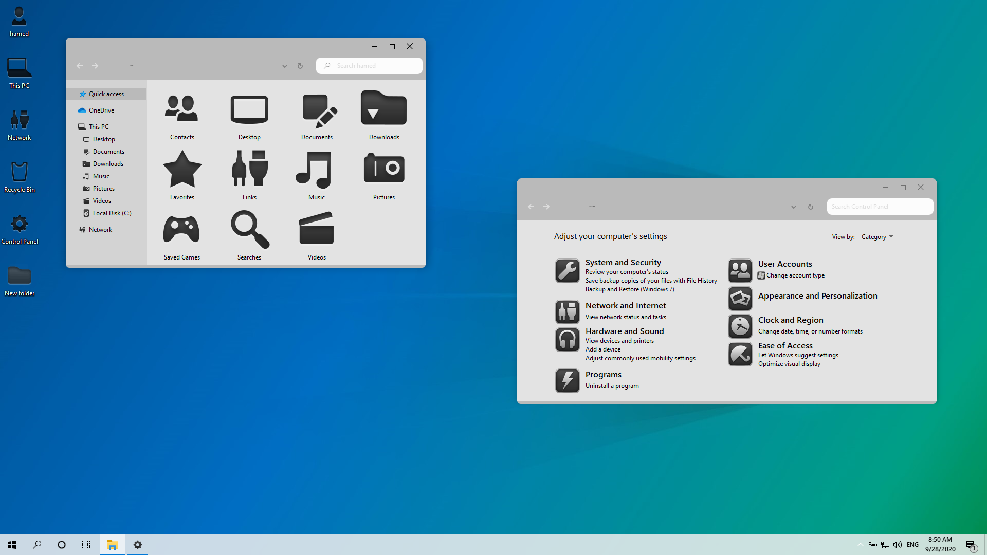
Task: Open the Searches magnifier folder icon
Action: pyautogui.click(x=249, y=229)
